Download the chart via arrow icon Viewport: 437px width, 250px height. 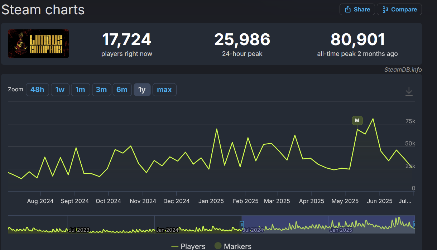[x=409, y=92]
